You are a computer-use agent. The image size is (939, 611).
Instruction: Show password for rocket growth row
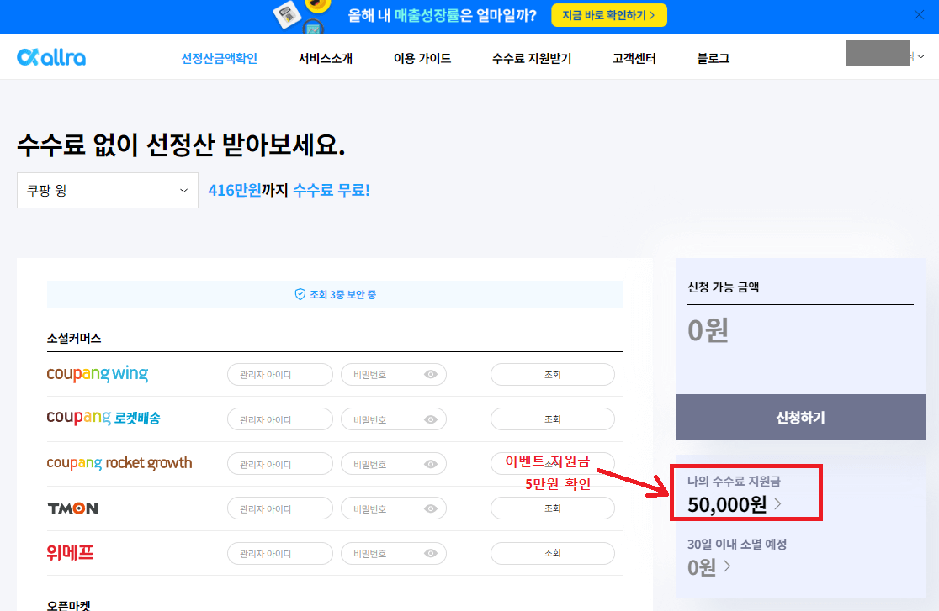coord(431,464)
